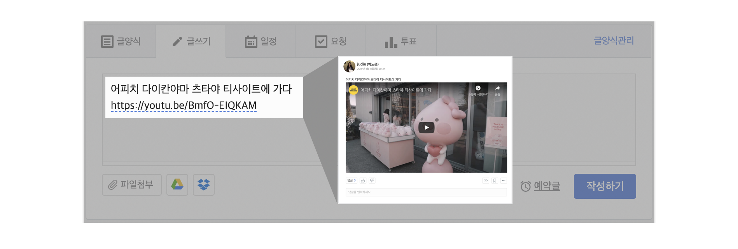The image size is (738, 249).
Task: Copy post link via chain icon
Action: pyautogui.click(x=485, y=181)
